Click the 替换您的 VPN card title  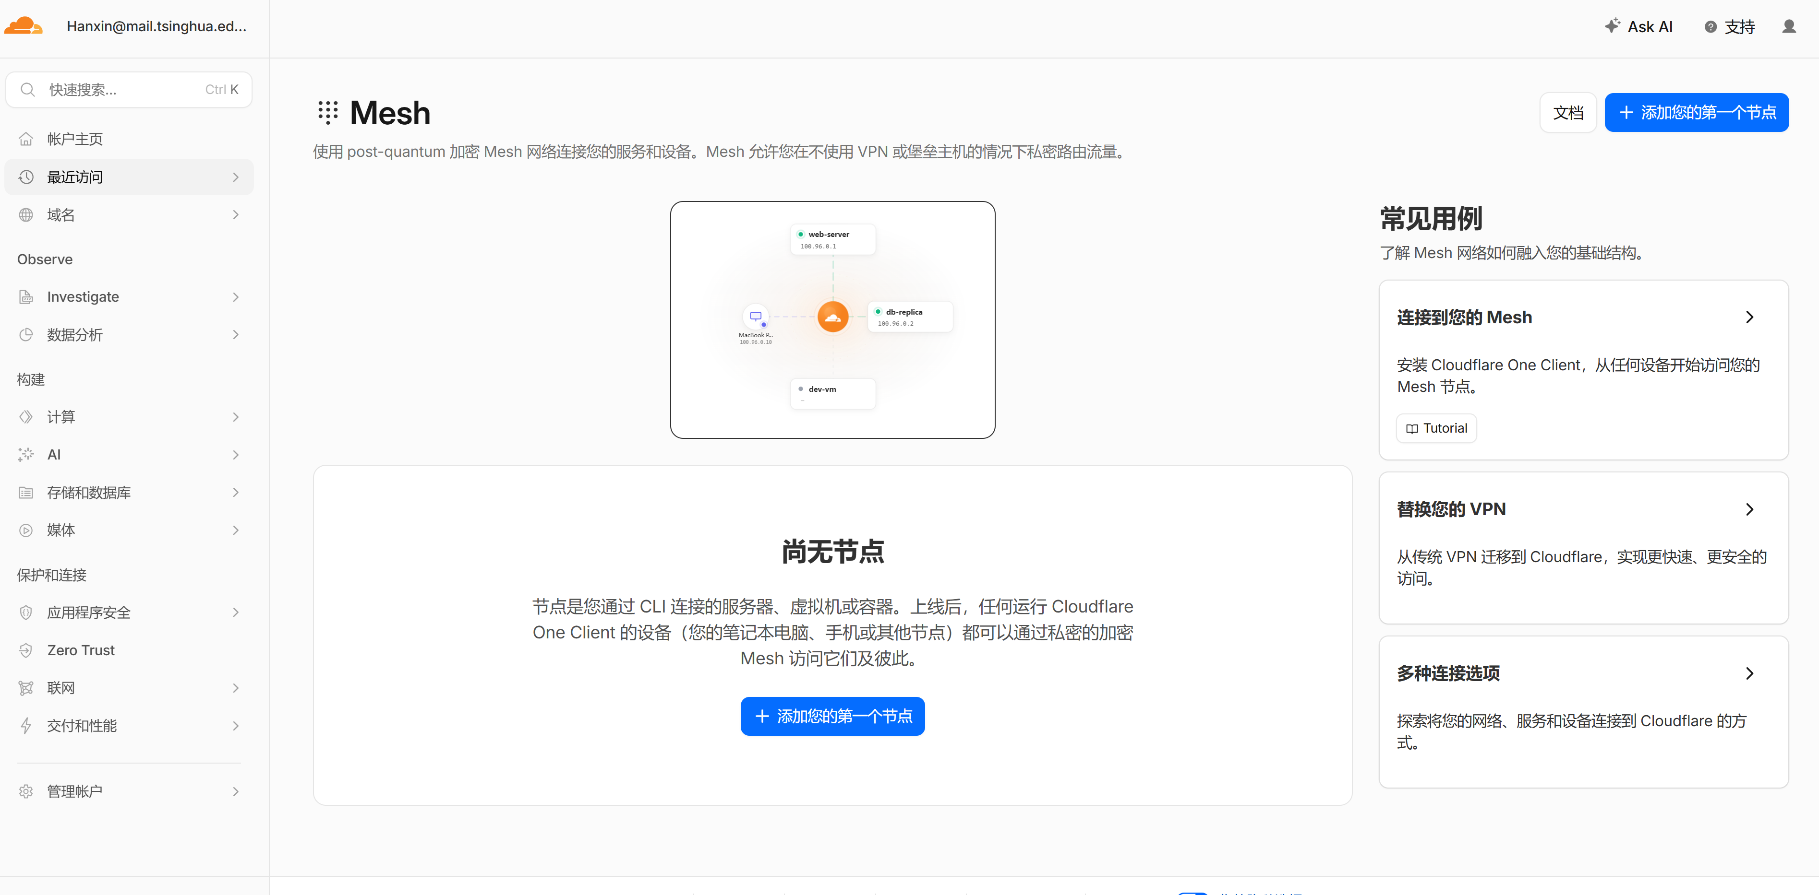click(1451, 509)
